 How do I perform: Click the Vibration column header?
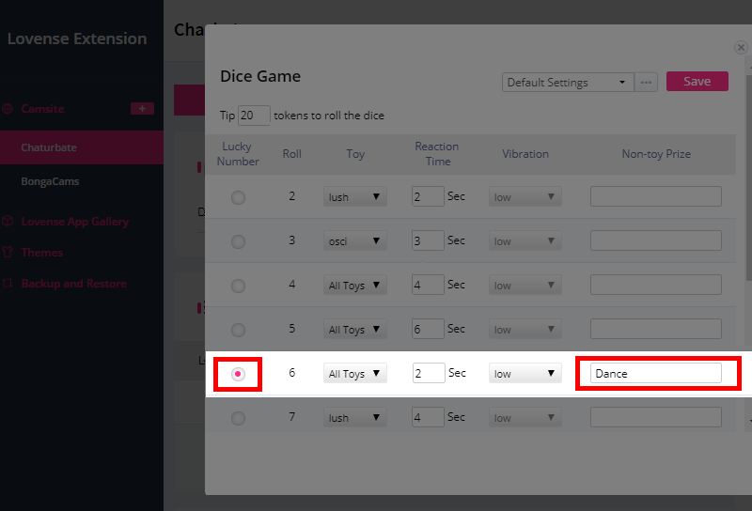coord(525,154)
